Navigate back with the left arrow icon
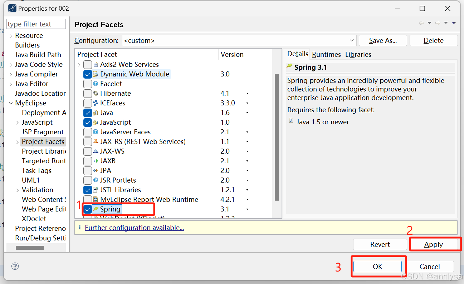This screenshot has width=464, height=284. point(421,23)
